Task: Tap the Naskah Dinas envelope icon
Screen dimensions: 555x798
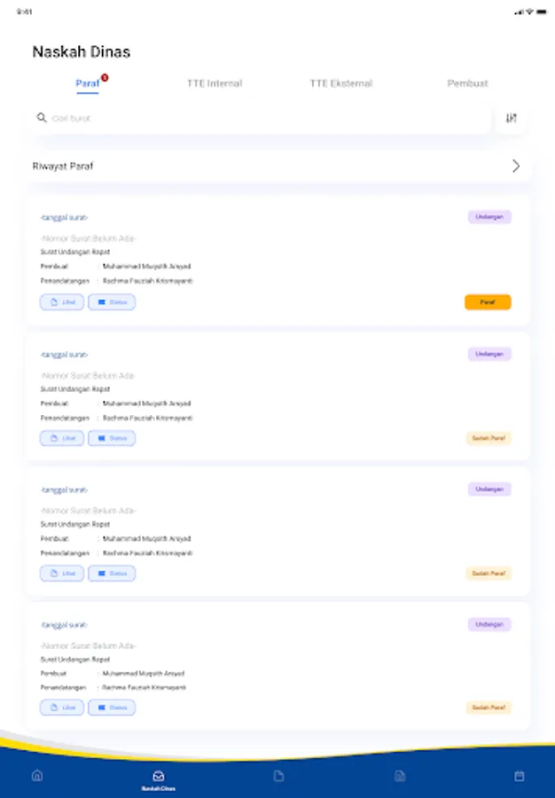Action: click(x=158, y=776)
